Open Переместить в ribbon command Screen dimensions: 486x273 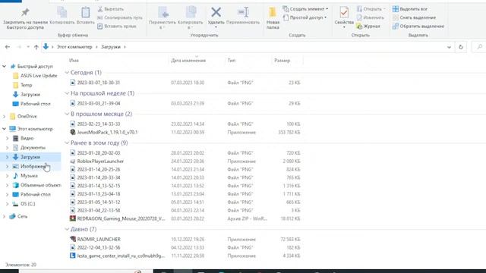(x=163, y=18)
